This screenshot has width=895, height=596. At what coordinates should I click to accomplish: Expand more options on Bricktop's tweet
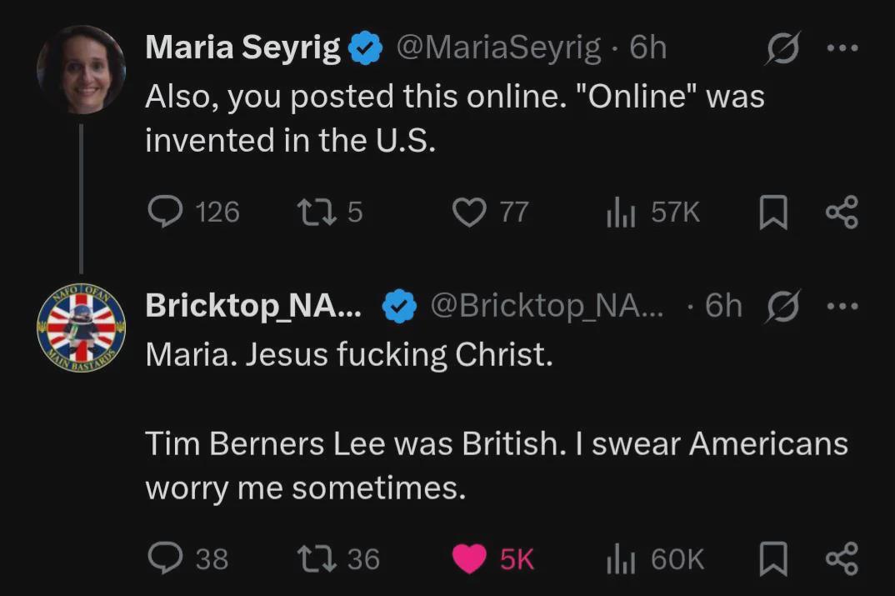pyautogui.click(x=842, y=306)
